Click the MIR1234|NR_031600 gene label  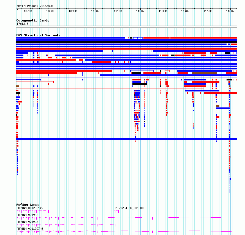coord(129,208)
